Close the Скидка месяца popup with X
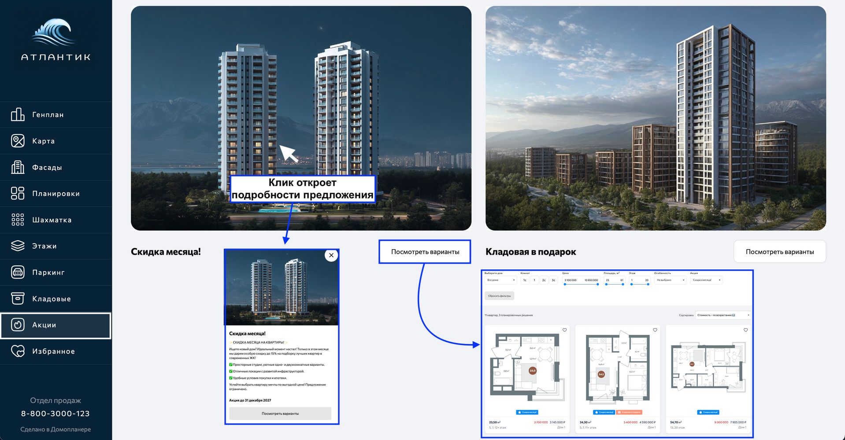 click(331, 255)
